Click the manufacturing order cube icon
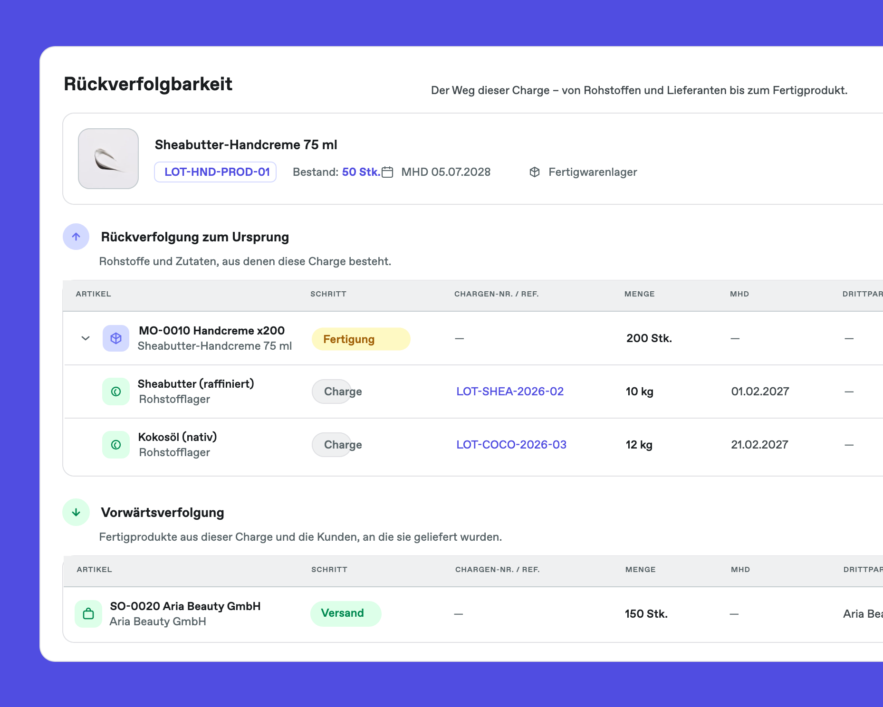This screenshot has width=883, height=707. pyautogui.click(x=116, y=338)
